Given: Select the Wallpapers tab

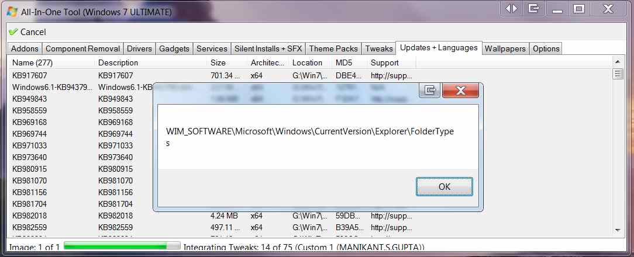Looking at the screenshot, I should coord(505,48).
